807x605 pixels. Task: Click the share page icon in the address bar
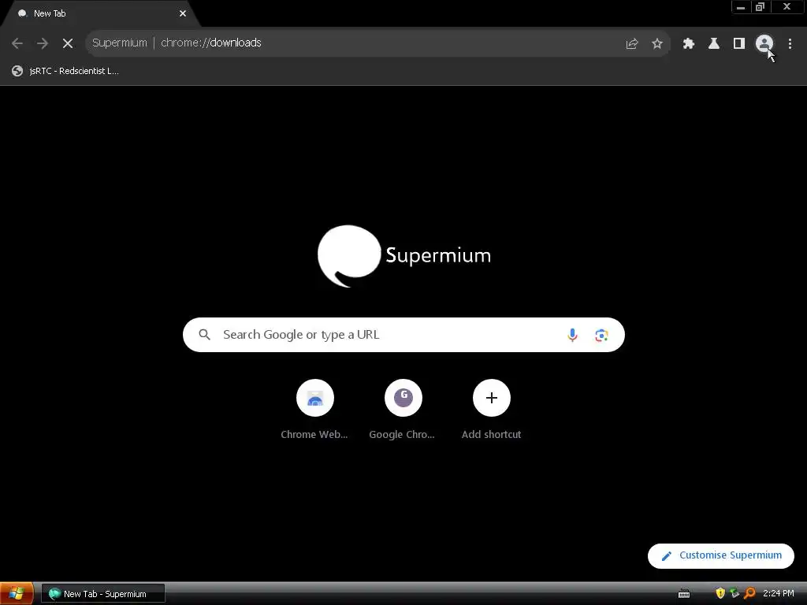pos(632,43)
